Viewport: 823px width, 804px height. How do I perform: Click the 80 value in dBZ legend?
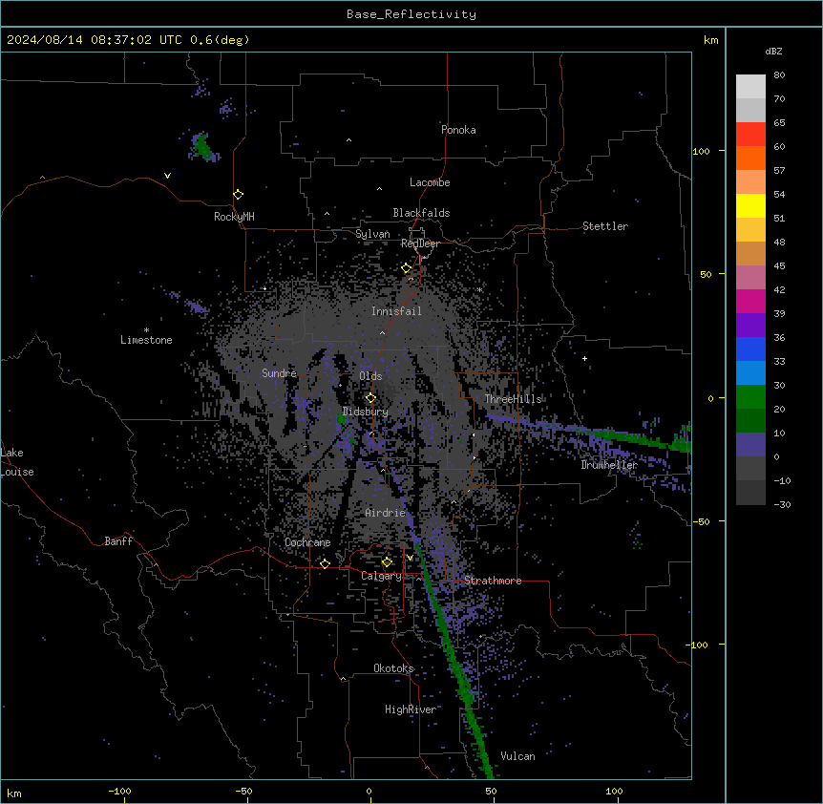click(779, 75)
